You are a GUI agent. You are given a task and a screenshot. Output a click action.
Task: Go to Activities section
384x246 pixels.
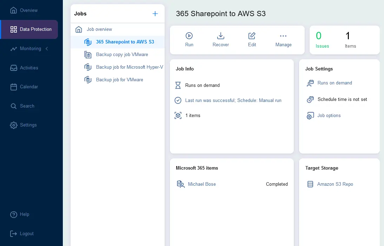pos(29,68)
